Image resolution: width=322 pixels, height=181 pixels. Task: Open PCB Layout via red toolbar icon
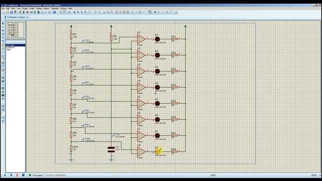(x=27, y=12)
